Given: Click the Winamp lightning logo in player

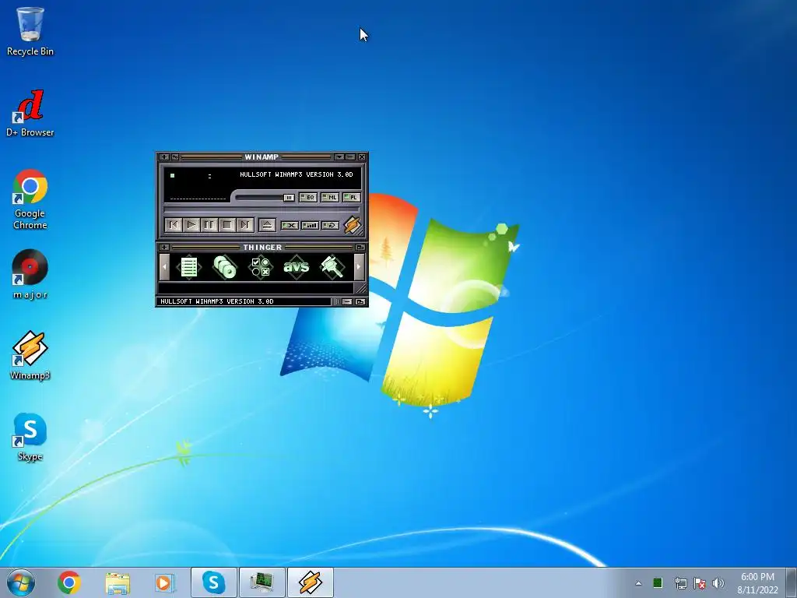Looking at the screenshot, I should [353, 225].
